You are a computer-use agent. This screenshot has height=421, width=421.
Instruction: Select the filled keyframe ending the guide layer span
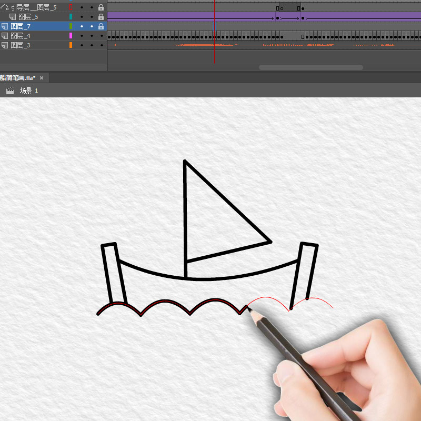[x=303, y=8]
